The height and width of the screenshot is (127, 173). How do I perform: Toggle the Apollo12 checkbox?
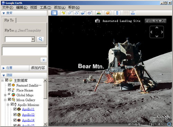(15, 115)
